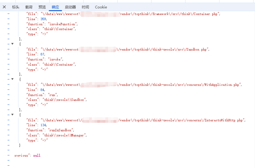Screen dimensions: 255x168
Task: Select the 响应 tab
Action: pyautogui.click(x=55, y=7)
